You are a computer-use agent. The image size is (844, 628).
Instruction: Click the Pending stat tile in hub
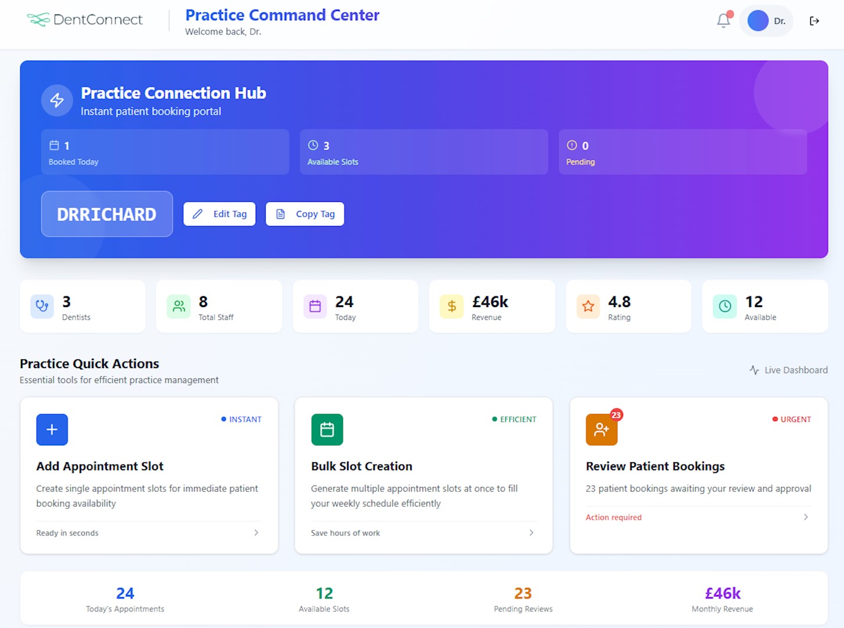pos(683,152)
